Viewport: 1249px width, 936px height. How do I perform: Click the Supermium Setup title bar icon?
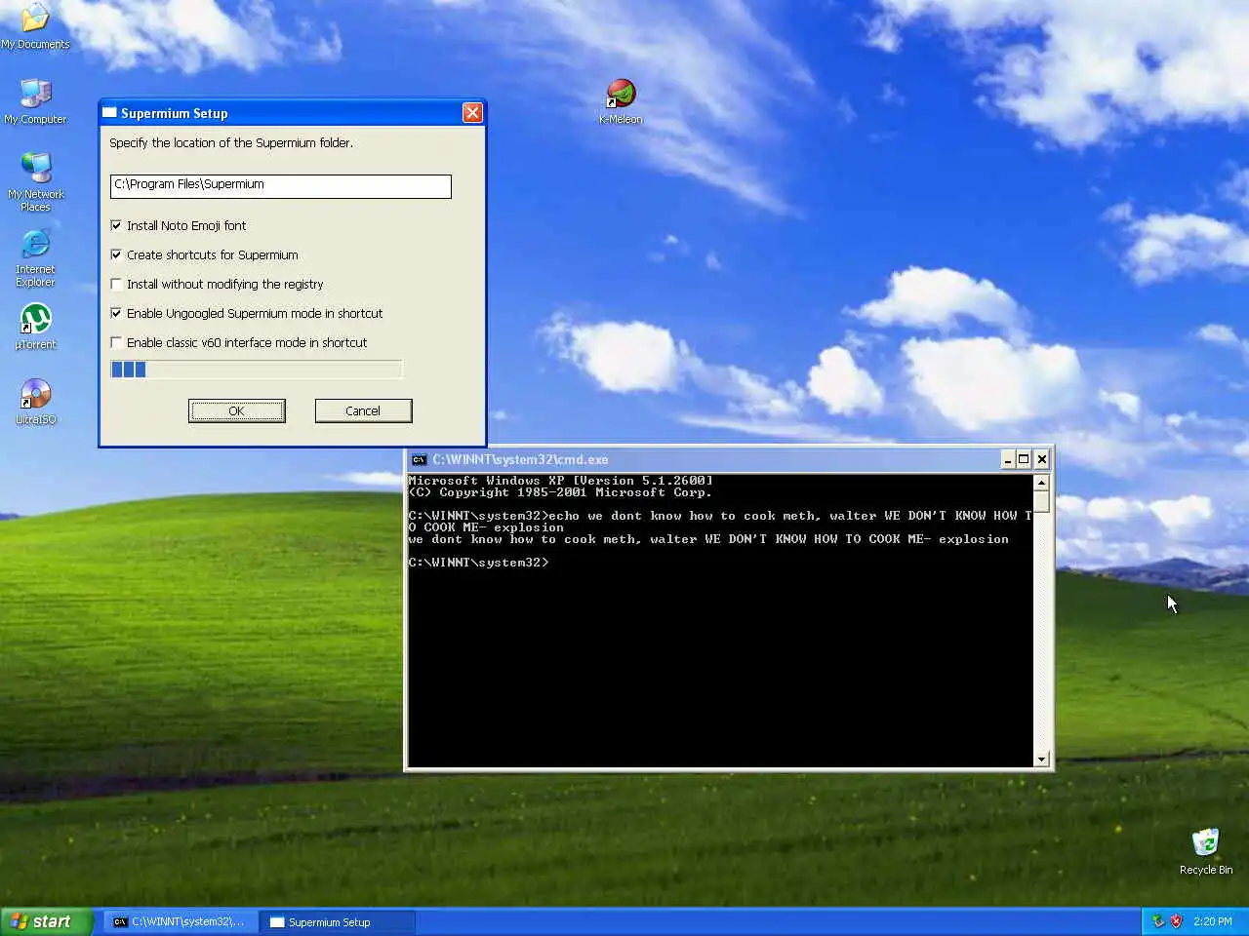(109, 113)
